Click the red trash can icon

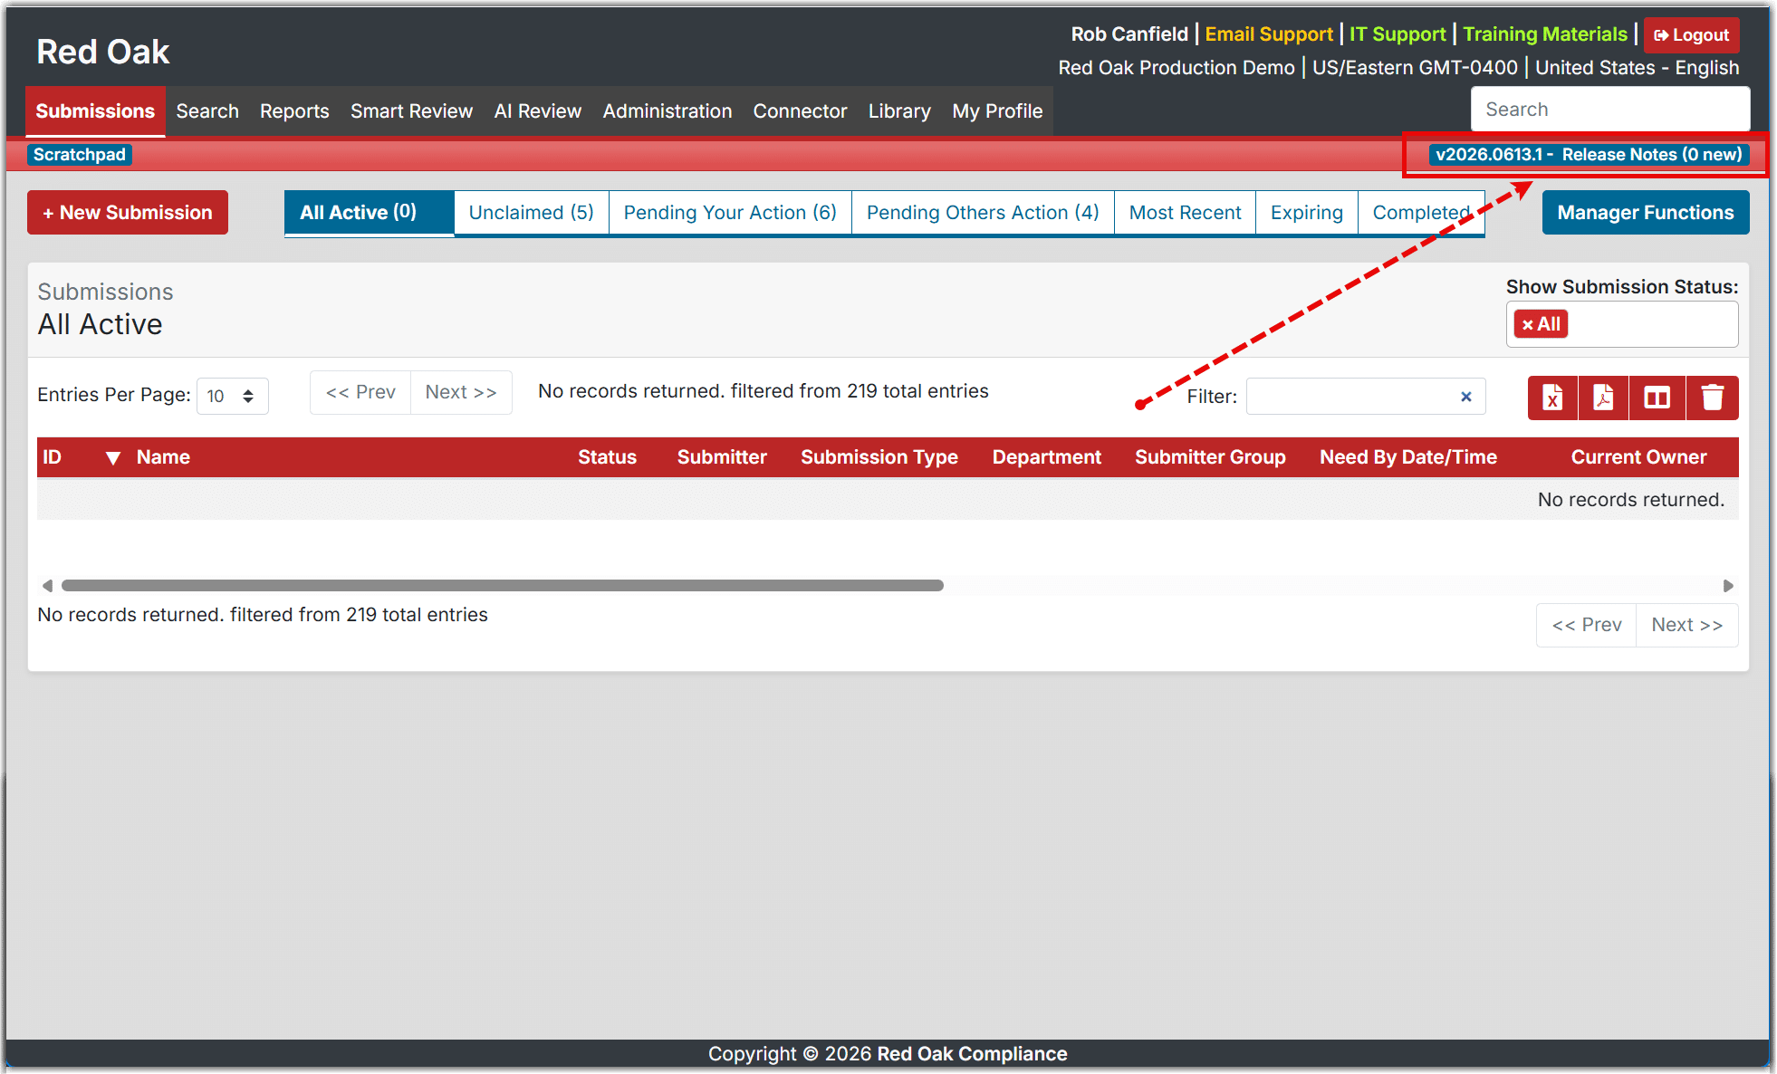pyautogui.click(x=1712, y=398)
